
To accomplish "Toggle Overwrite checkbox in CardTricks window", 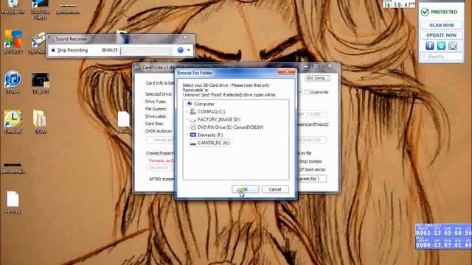I will (307, 92).
